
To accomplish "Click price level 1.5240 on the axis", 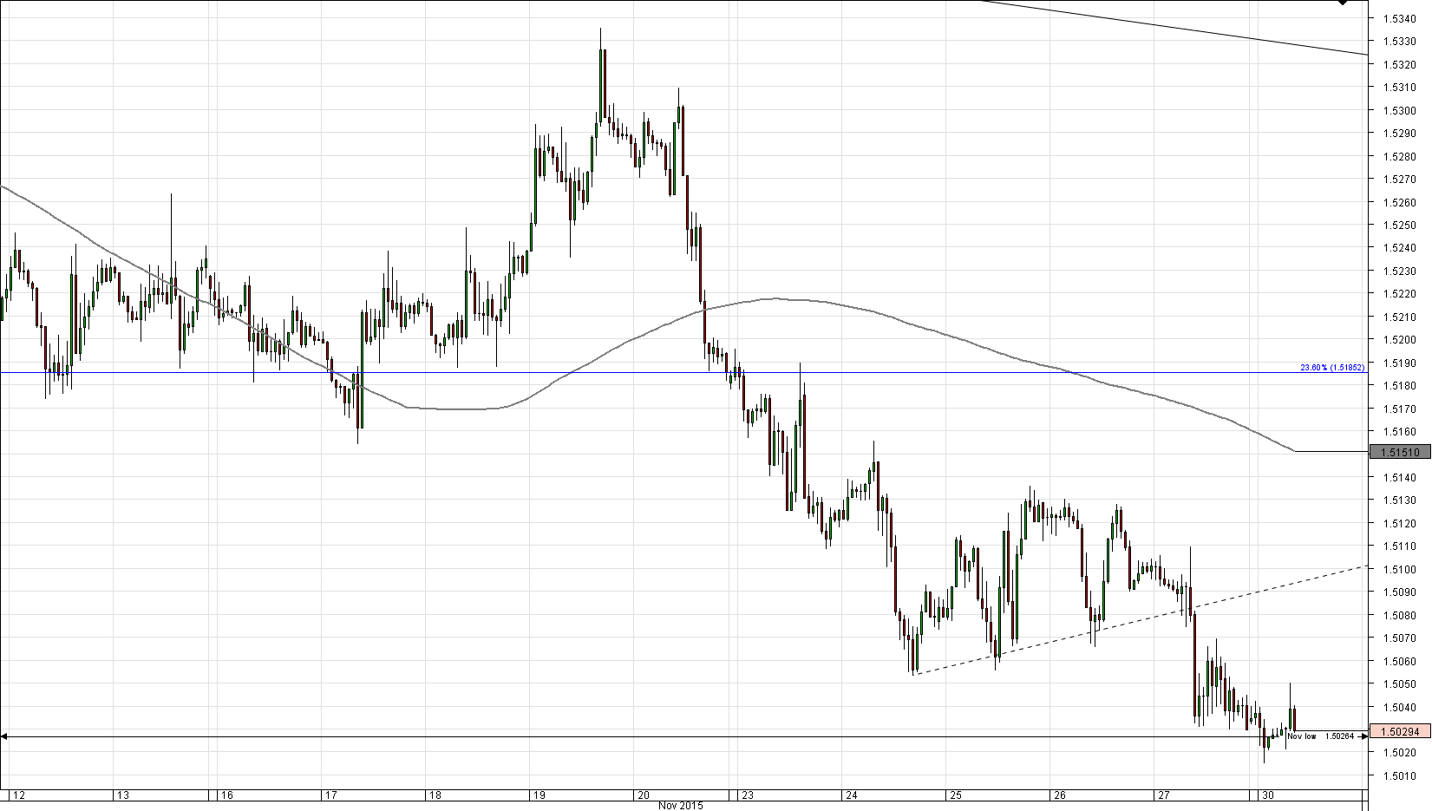I will (1401, 248).
